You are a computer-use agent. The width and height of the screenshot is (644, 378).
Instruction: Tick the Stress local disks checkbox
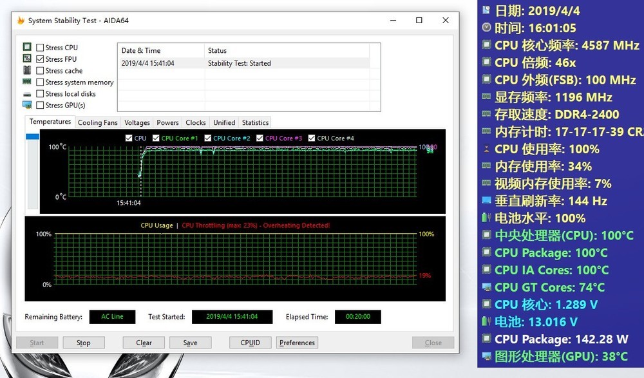click(x=40, y=93)
